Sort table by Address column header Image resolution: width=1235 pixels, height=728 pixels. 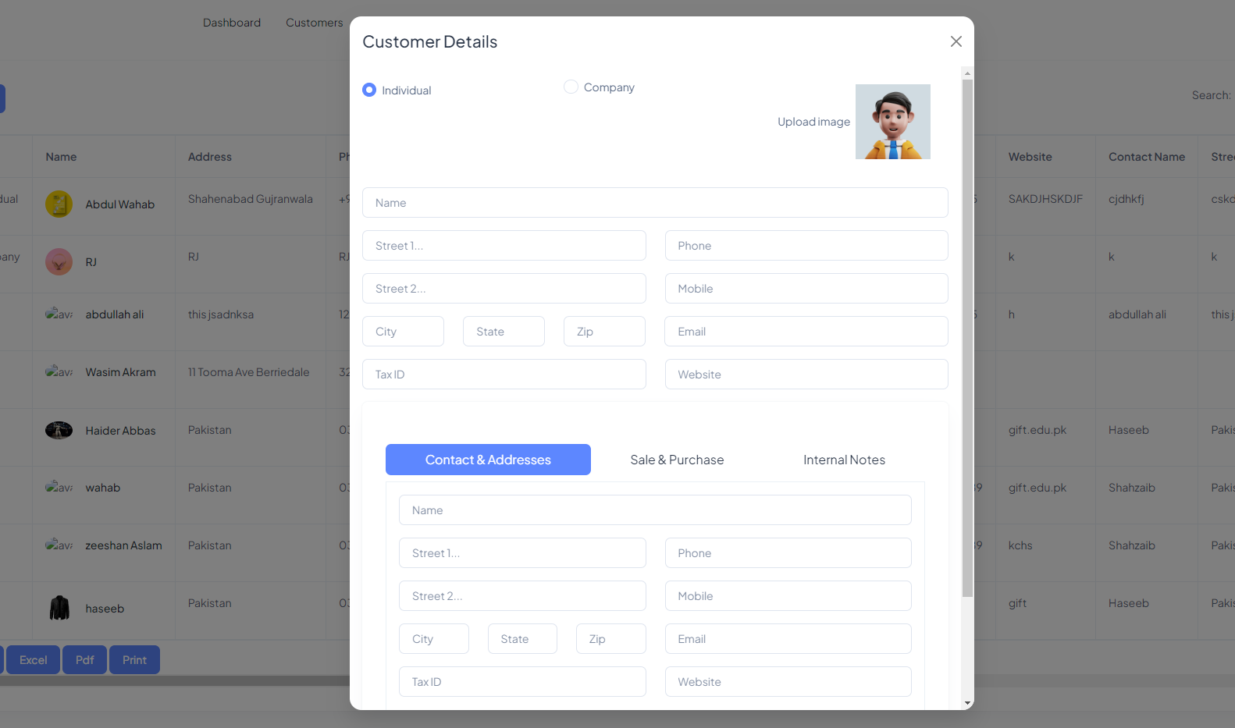210,157
